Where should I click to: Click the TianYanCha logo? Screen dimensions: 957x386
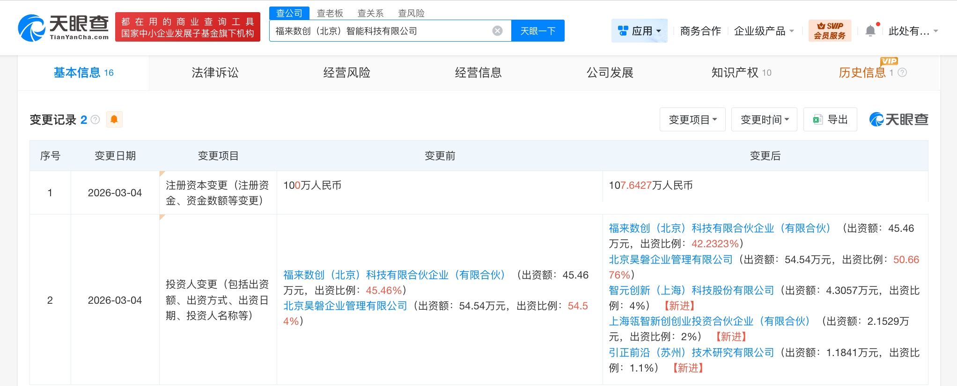pos(63,28)
